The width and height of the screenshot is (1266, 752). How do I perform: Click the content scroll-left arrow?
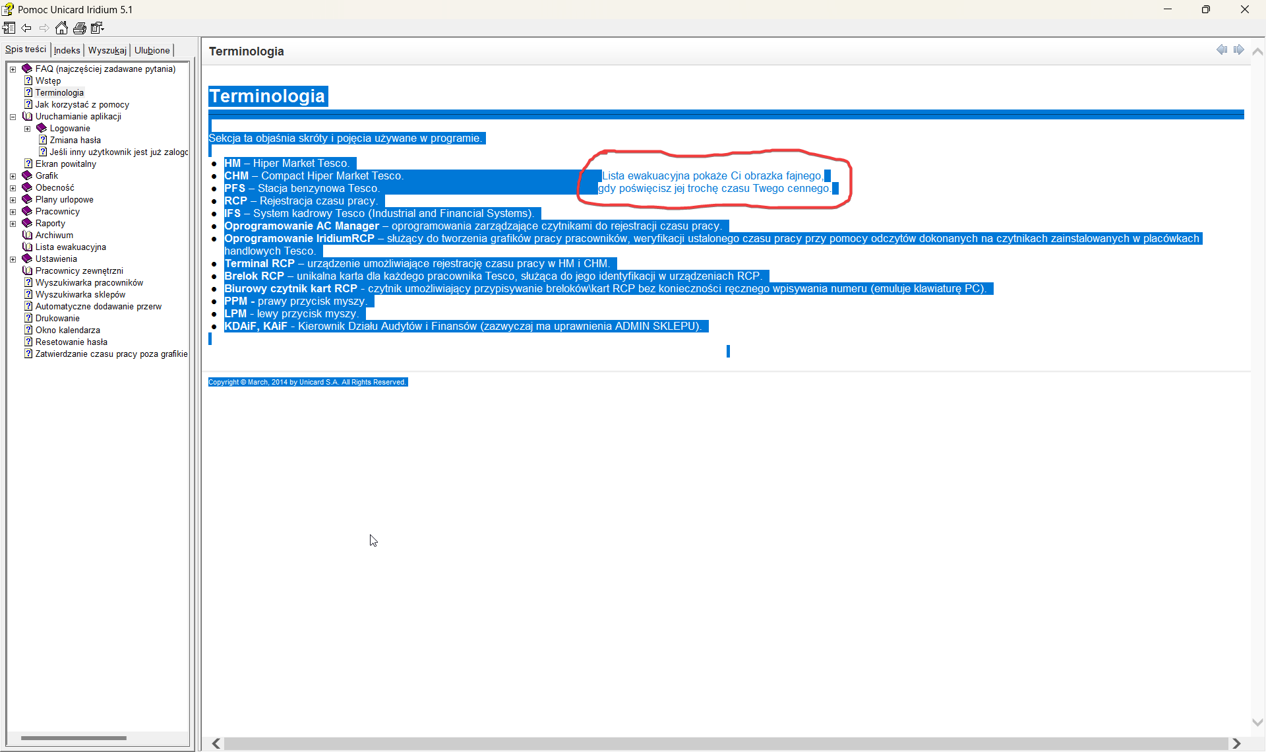click(216, 743)
